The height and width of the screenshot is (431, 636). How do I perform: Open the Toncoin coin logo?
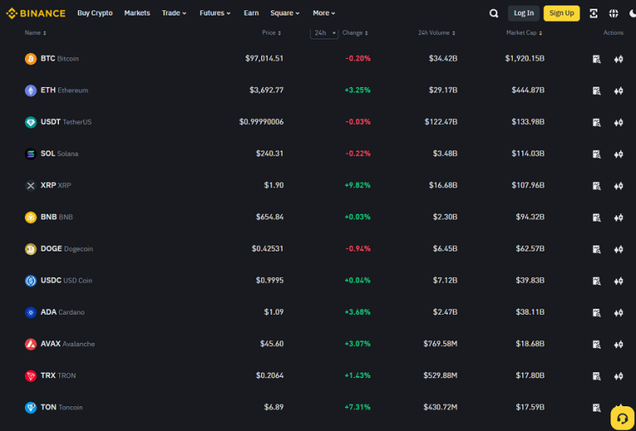[31, 408]
